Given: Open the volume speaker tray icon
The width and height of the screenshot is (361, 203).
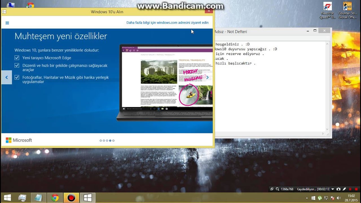Looking at the screenshot, I should [338, 198].
